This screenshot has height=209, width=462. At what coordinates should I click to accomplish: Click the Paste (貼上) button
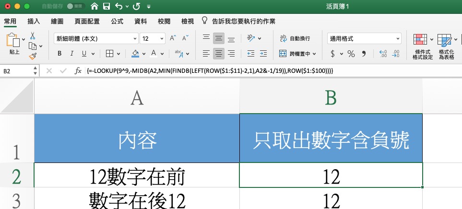14,44
